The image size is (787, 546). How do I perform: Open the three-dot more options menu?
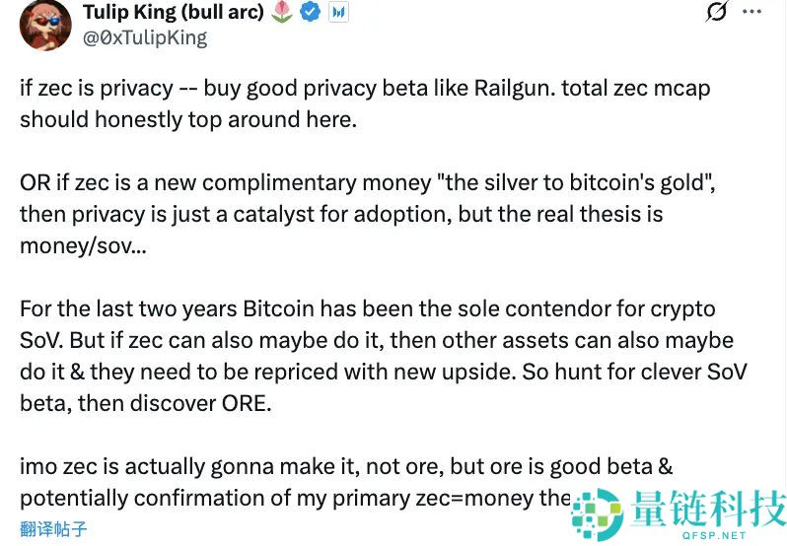coord(751,13)
